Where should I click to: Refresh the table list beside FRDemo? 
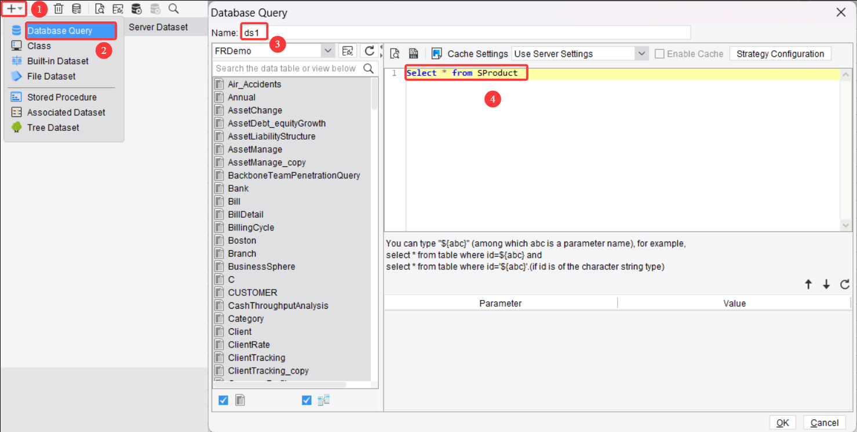click(369, 51)
